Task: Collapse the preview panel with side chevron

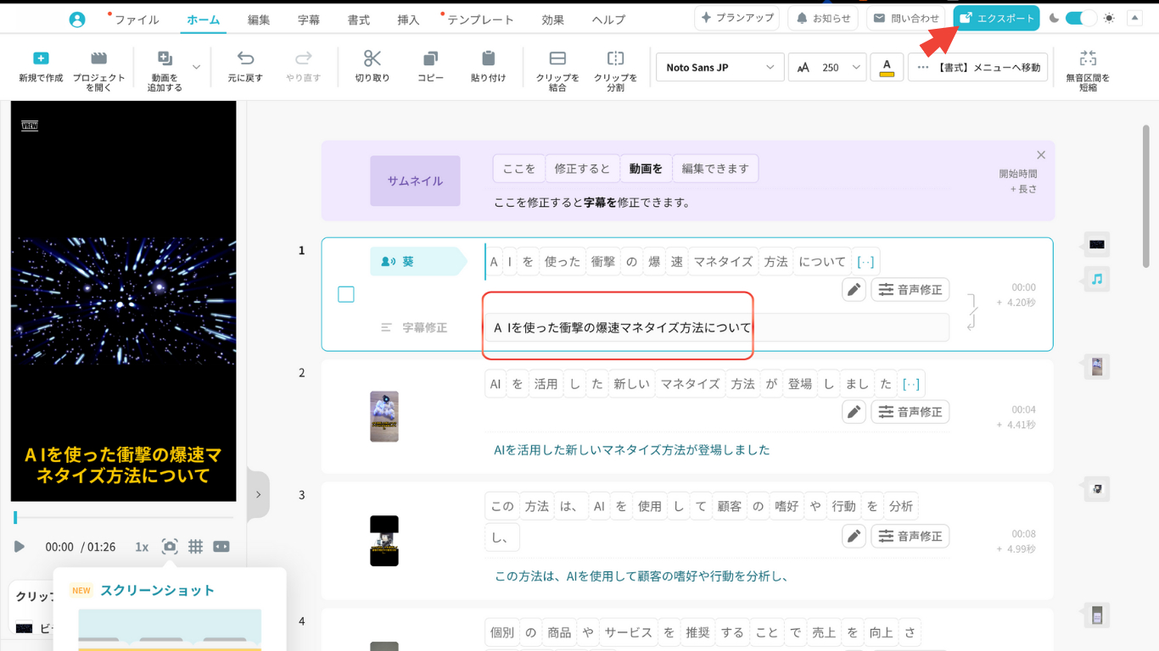Action: (258, 494)
